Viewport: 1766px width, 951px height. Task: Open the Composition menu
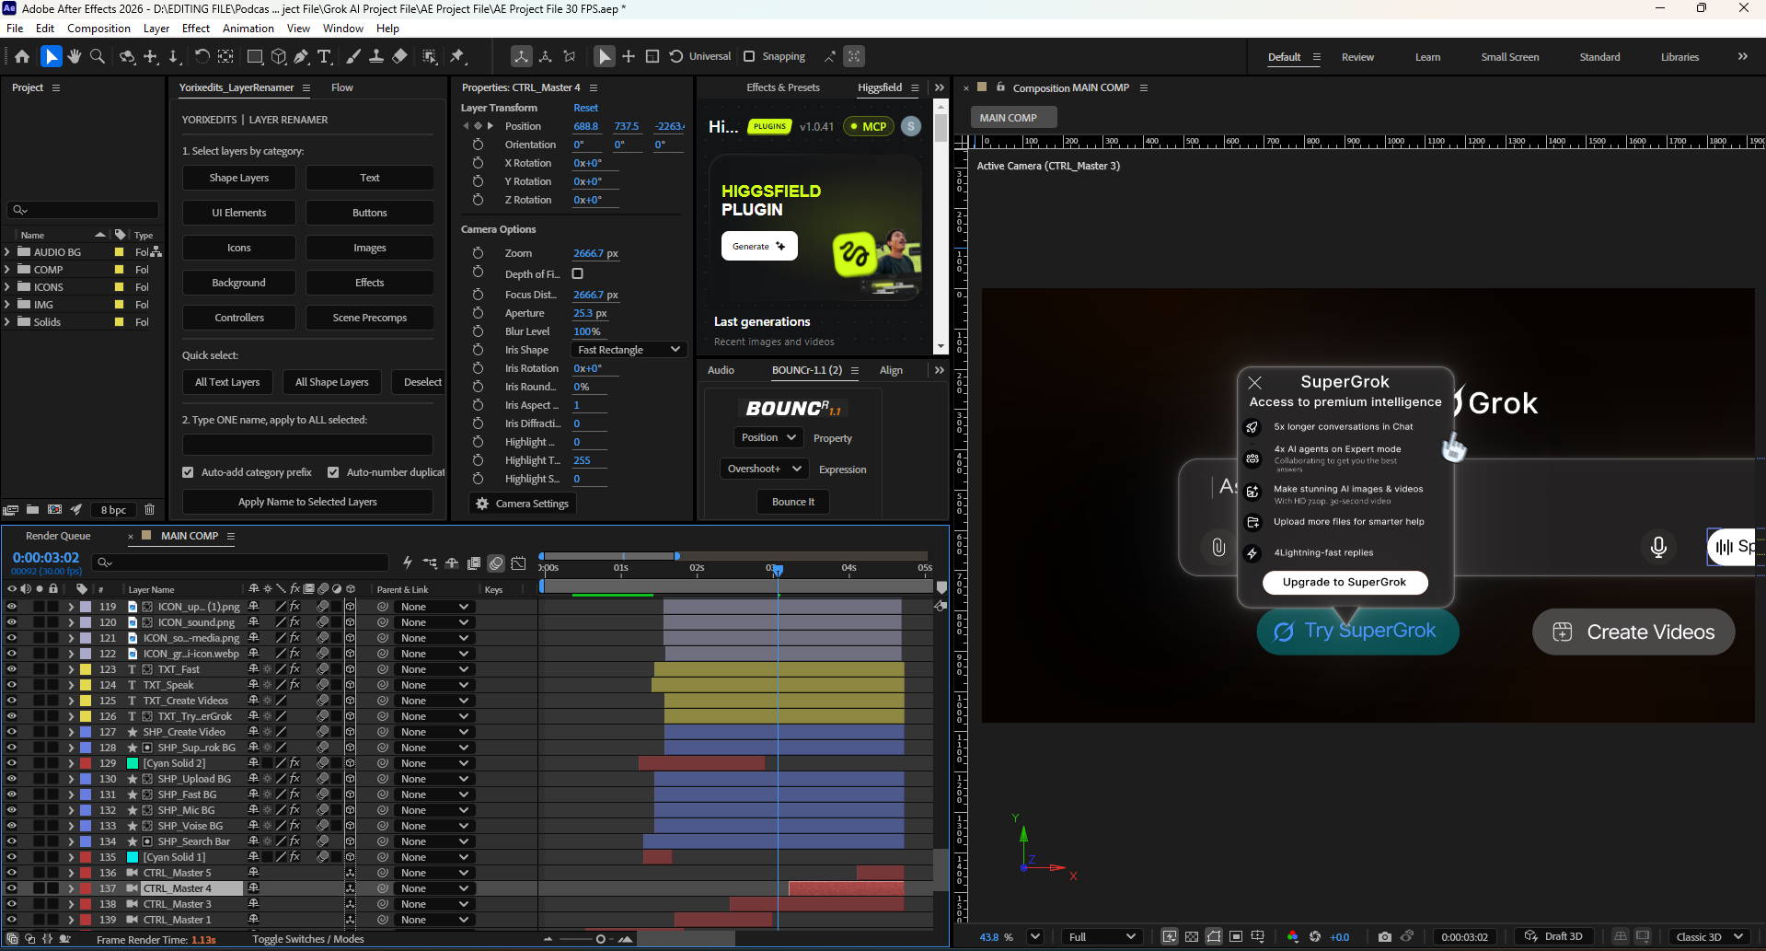[98, 29]
